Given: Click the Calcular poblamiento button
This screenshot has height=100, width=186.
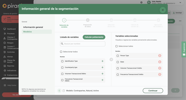Looking at the screenshot, I should [94, 37].
